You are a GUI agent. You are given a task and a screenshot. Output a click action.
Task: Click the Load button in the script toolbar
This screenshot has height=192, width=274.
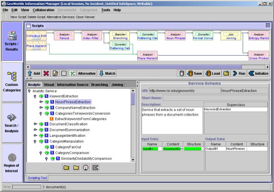point(213,74)
